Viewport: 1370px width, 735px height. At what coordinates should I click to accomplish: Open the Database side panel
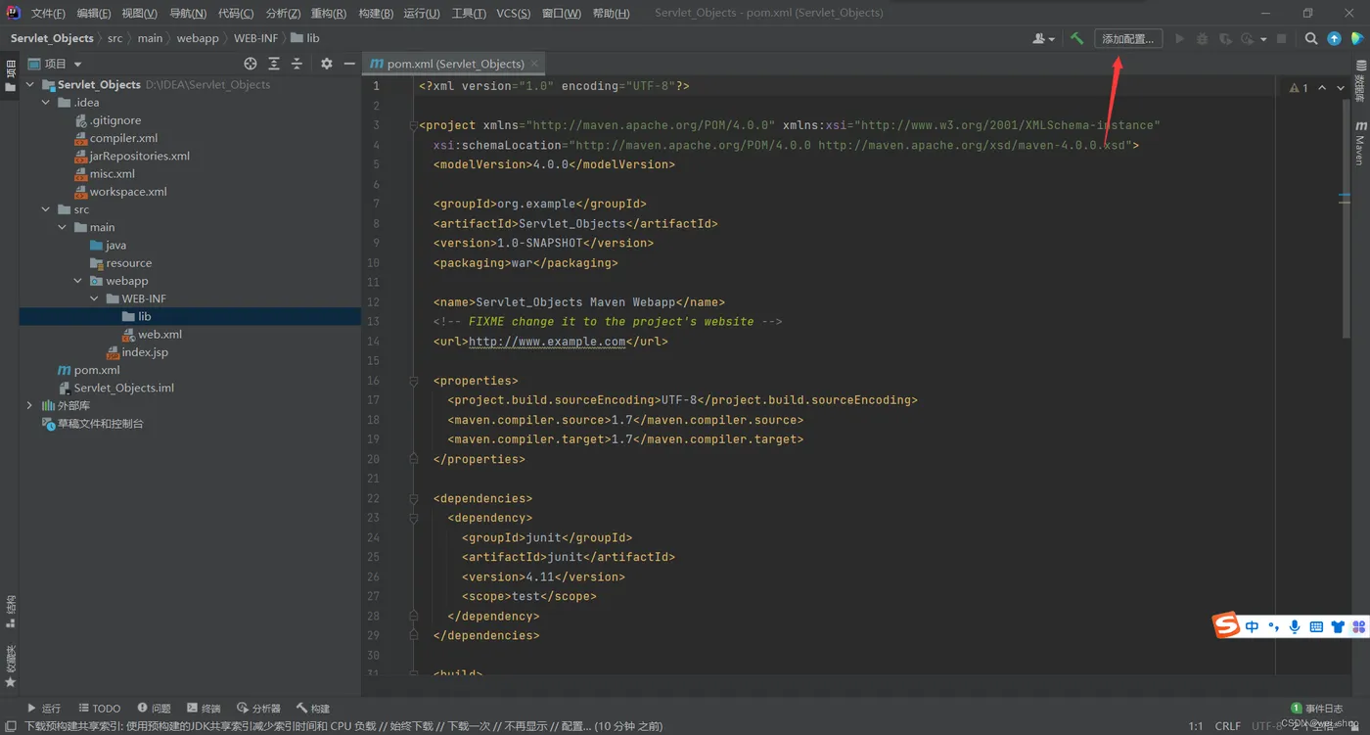[1360, 82]
